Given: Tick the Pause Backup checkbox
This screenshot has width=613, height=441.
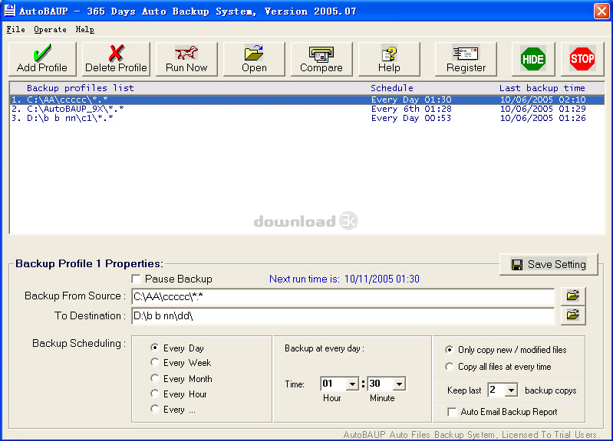Looking at the screenshot, I should coord(136,279).
